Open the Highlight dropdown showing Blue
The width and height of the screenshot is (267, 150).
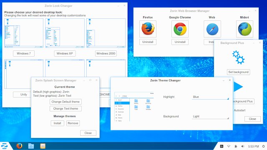[210, 97]
